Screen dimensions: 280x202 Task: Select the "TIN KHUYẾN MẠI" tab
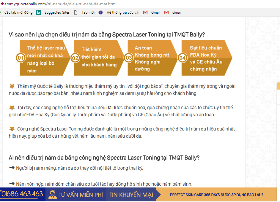[131, 194]
